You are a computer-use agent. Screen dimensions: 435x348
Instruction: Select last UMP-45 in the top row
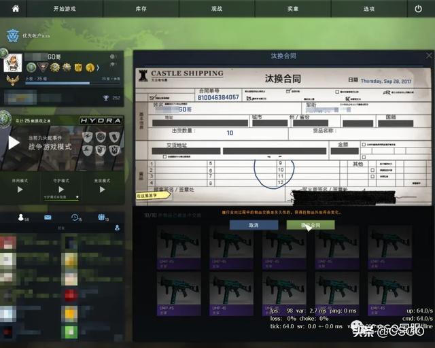[x=389, y=247]
